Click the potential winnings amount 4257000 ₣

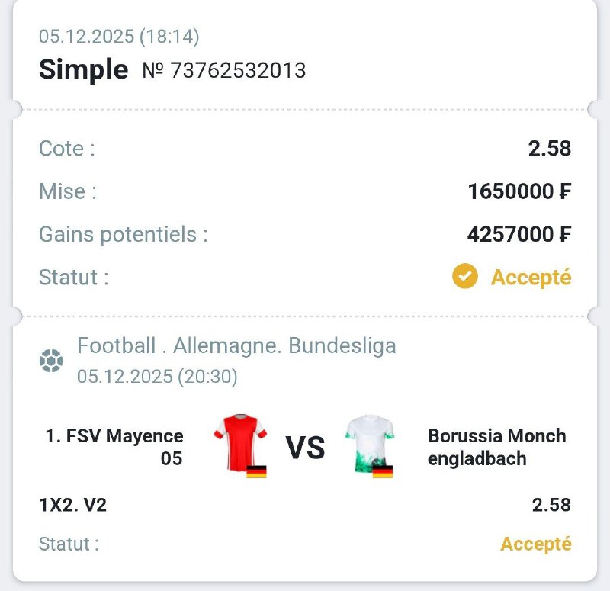coord(518,233)
